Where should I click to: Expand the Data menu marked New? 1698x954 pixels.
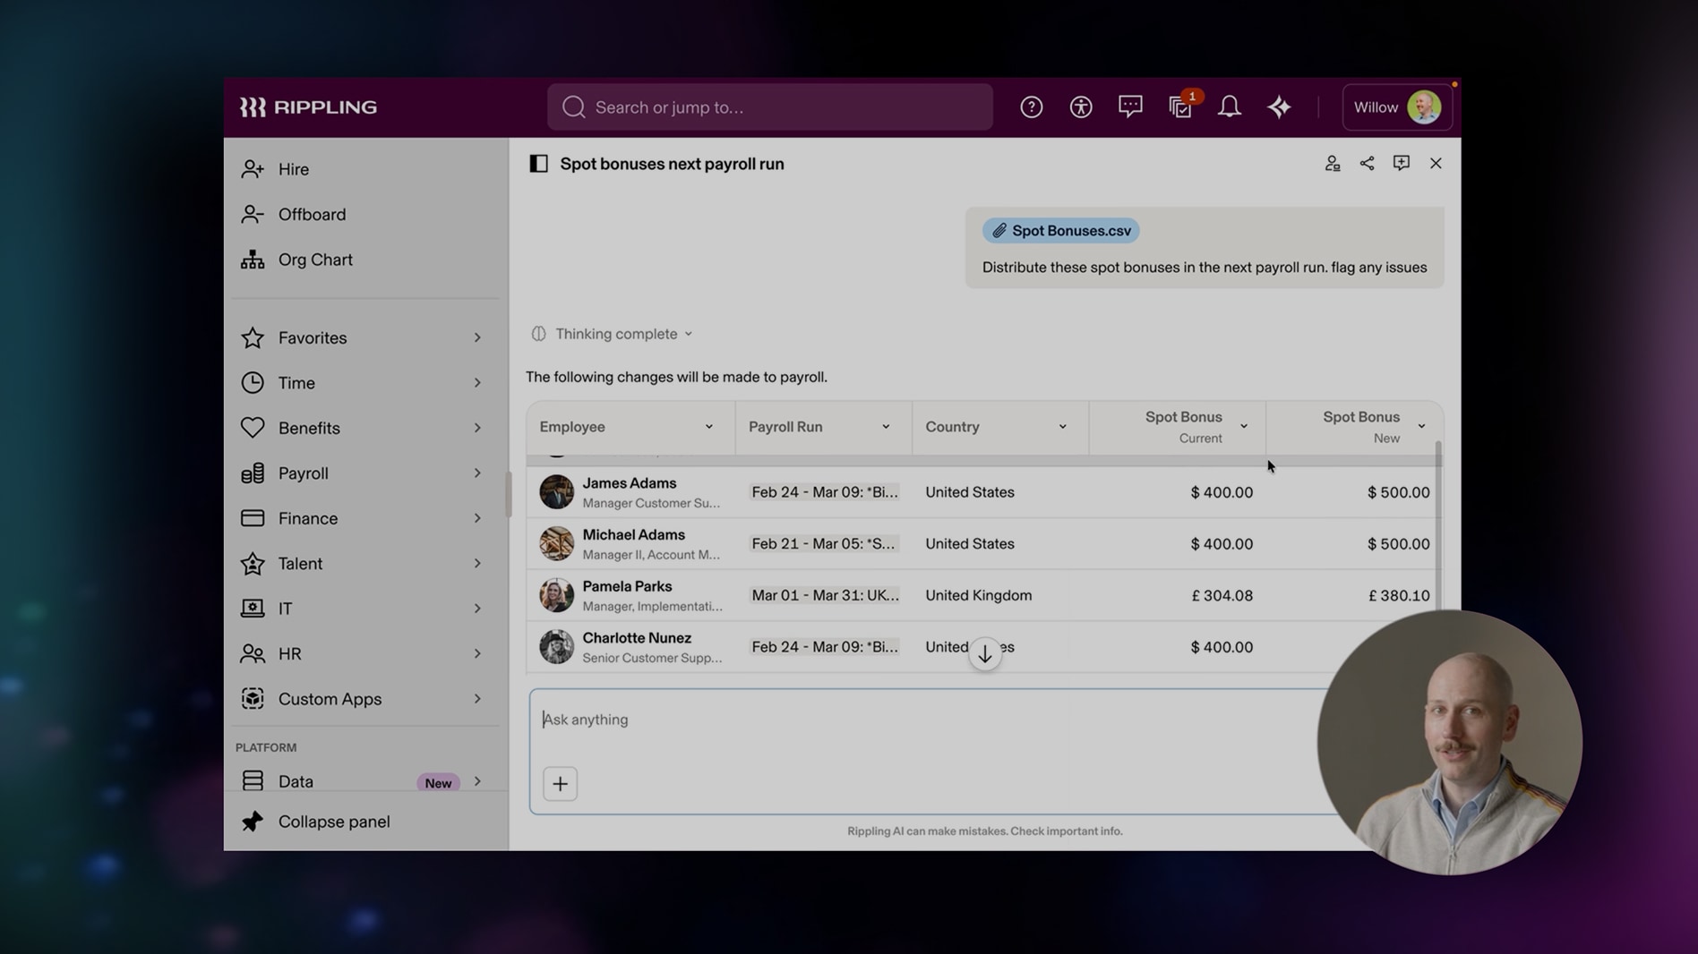click(x=364, y=781)
